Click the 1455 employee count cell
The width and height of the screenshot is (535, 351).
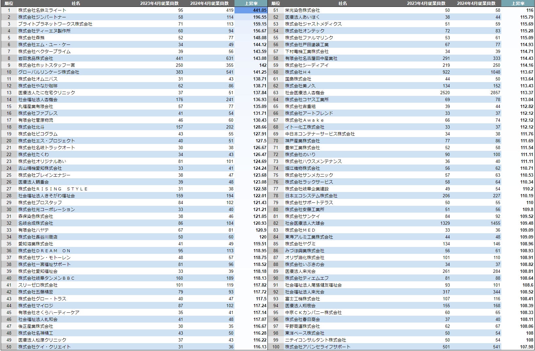pos(495,223)
